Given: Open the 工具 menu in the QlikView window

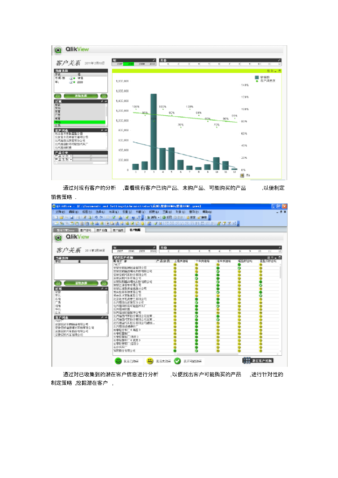Looking at the screenshot, I should click(x=167, y=212).
